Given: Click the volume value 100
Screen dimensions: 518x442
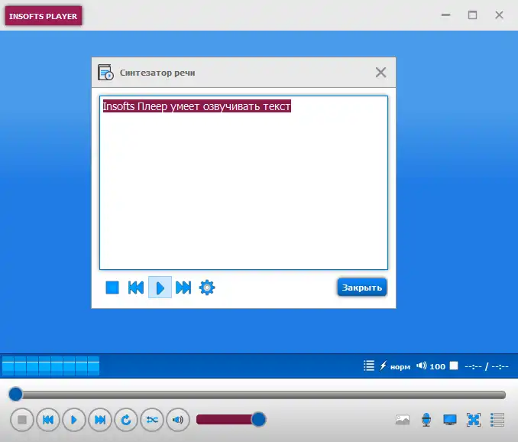Looking at the screenshot, I should coord(437,366).
